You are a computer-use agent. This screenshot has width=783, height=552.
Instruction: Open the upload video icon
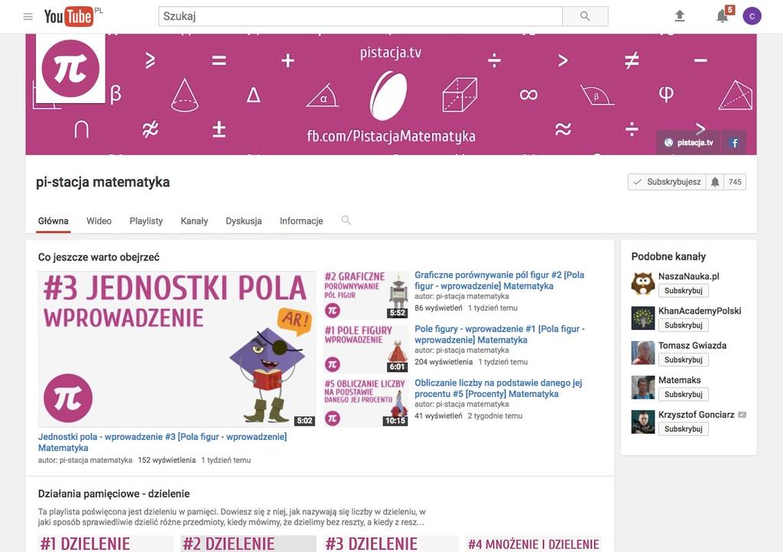click(679, 16)
